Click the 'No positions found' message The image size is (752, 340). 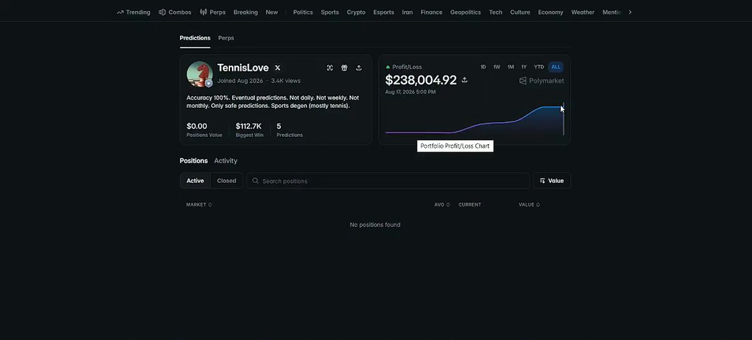pyautogui.click(x=375, y=225)
